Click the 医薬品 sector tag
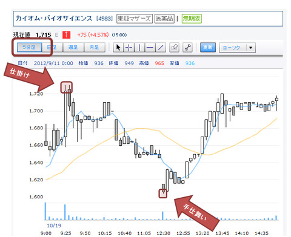This screenshot has height=237, width=291. pyautogui.click(x=164, y=19)
